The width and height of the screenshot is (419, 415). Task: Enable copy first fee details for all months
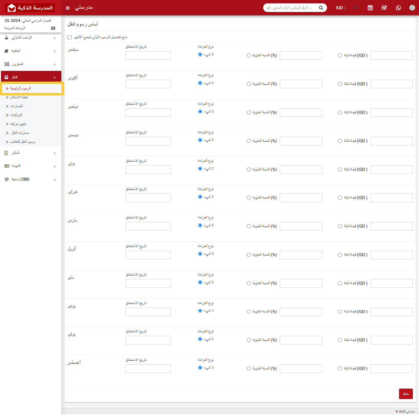[x=70, y=37]
